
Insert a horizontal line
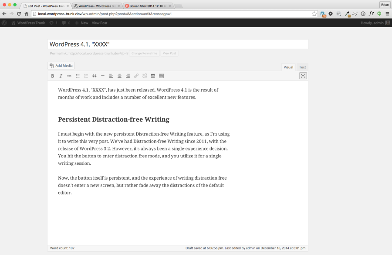click(103, 76)
